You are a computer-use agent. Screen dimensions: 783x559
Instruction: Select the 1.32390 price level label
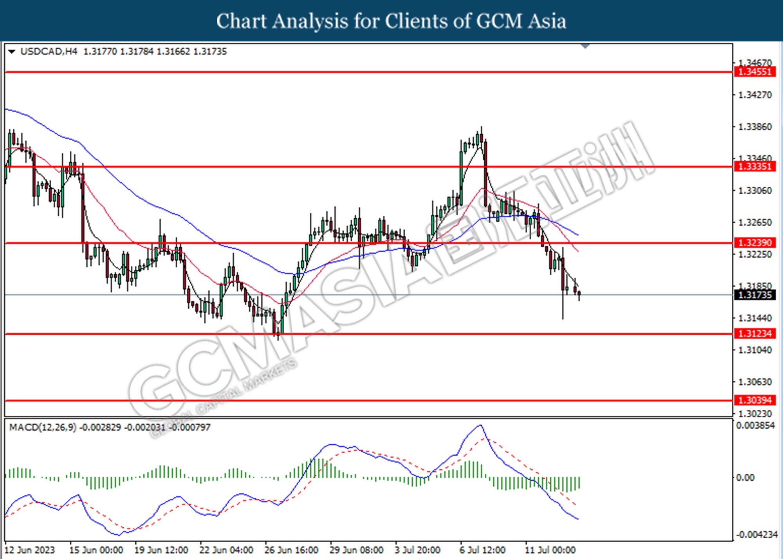click(755, 243)
